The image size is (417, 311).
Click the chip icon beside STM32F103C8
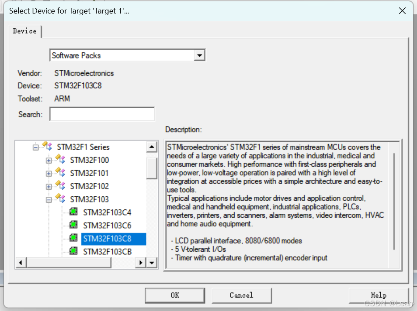pyautogui.click(x=73, y=238)
